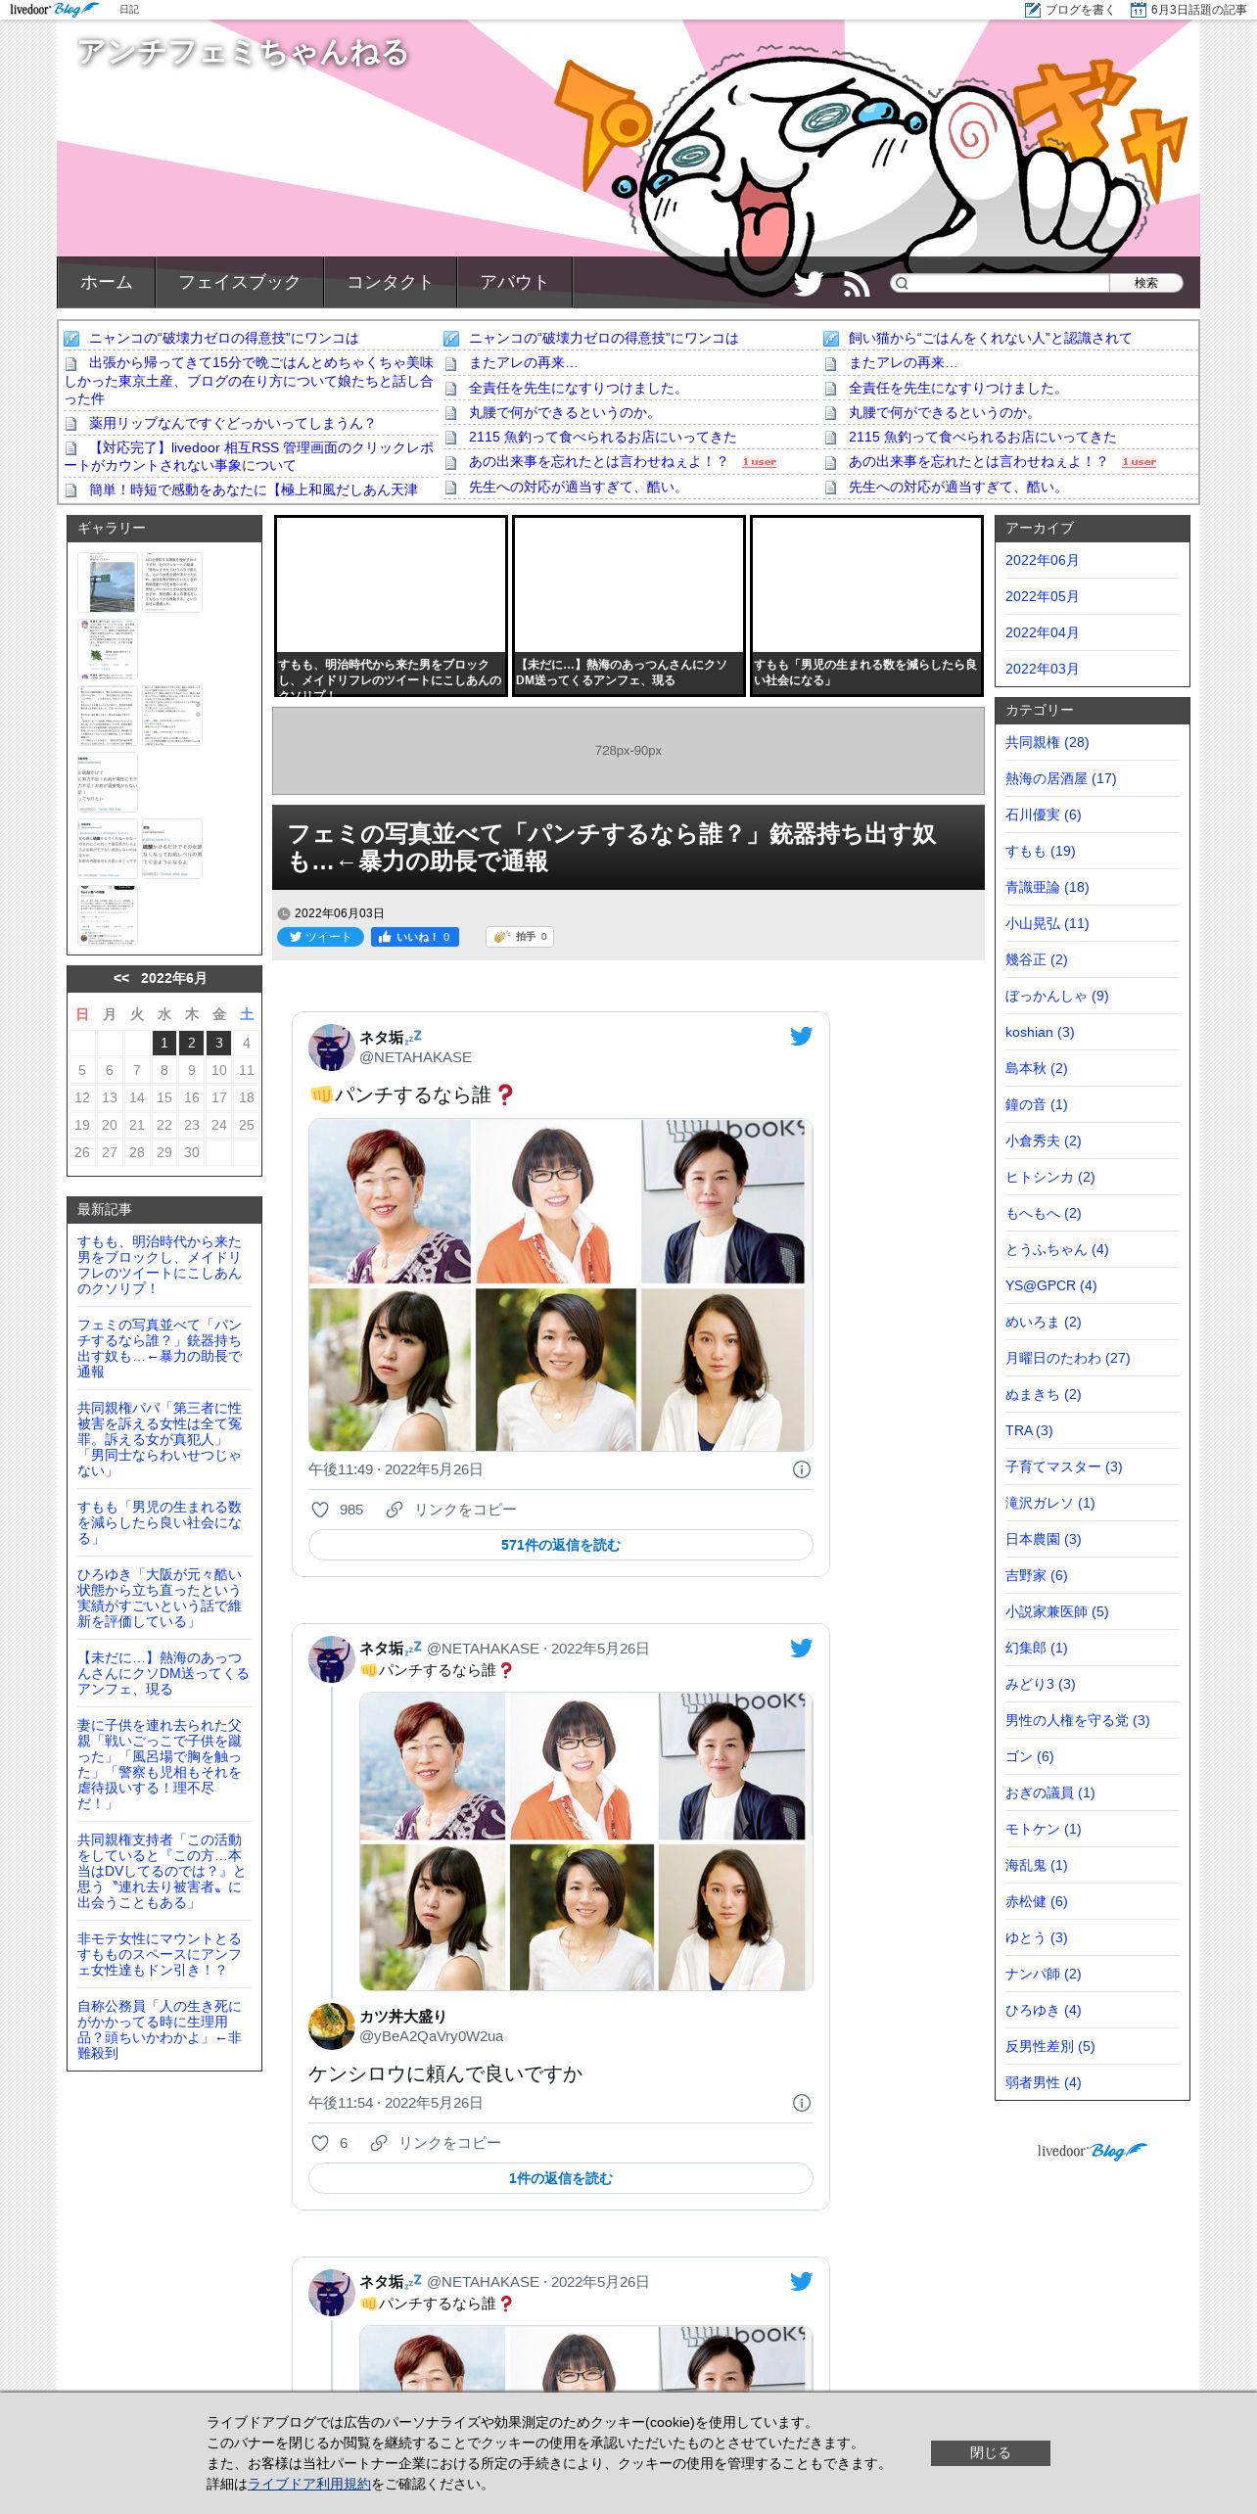Image resolution: width=1257 pixels, height=2514 pixels.
Task: Open category 青識亜論 (18)
Action: click(1047, 887)
